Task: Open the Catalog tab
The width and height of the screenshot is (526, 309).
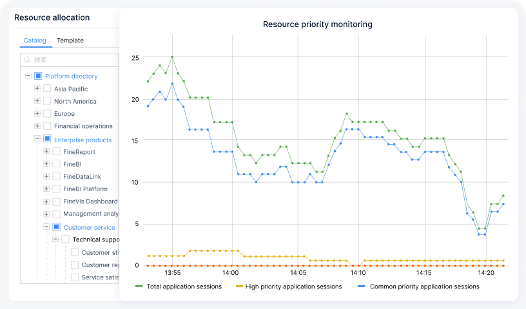Action: click(35, 41)
